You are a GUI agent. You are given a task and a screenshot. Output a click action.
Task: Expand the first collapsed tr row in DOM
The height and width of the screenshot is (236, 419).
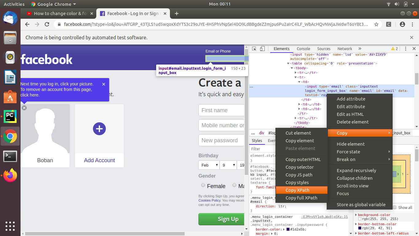(296, 73)
